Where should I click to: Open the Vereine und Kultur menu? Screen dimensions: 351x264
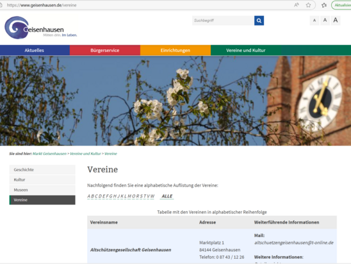tap(246, 51)
